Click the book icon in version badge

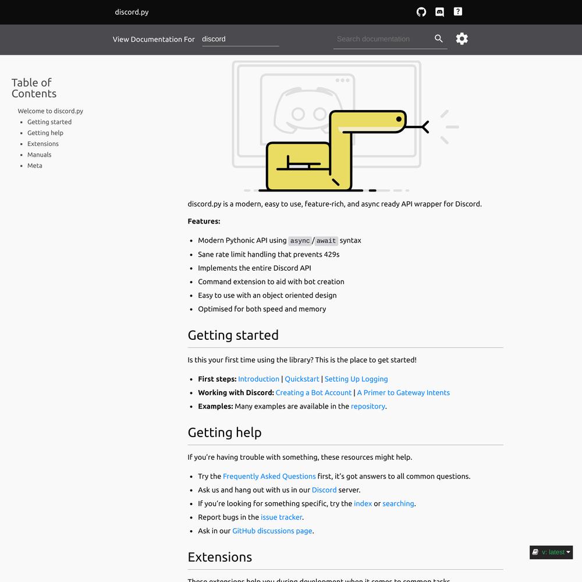click(535, 552)
